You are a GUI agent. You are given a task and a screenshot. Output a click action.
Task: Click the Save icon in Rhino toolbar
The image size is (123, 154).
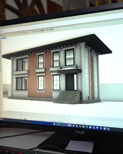(x=2, y=35)
